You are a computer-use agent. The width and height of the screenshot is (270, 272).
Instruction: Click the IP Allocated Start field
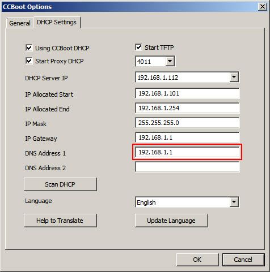[x=187, y=93]
